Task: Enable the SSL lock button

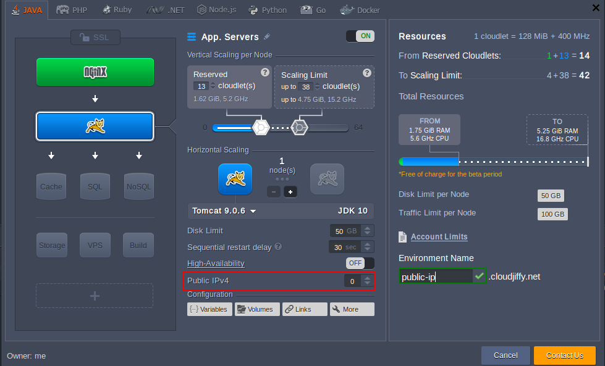Action: pyautogui.click(x=95, y=38)
